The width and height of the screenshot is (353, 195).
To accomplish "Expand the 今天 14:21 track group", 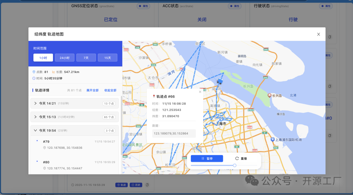I will [35, 103].
